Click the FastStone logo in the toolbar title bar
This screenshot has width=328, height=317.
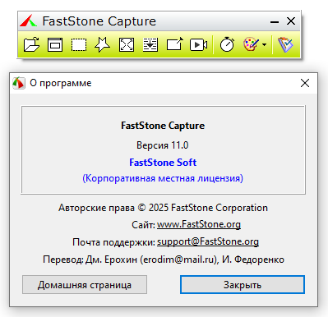tap(28, 21)
